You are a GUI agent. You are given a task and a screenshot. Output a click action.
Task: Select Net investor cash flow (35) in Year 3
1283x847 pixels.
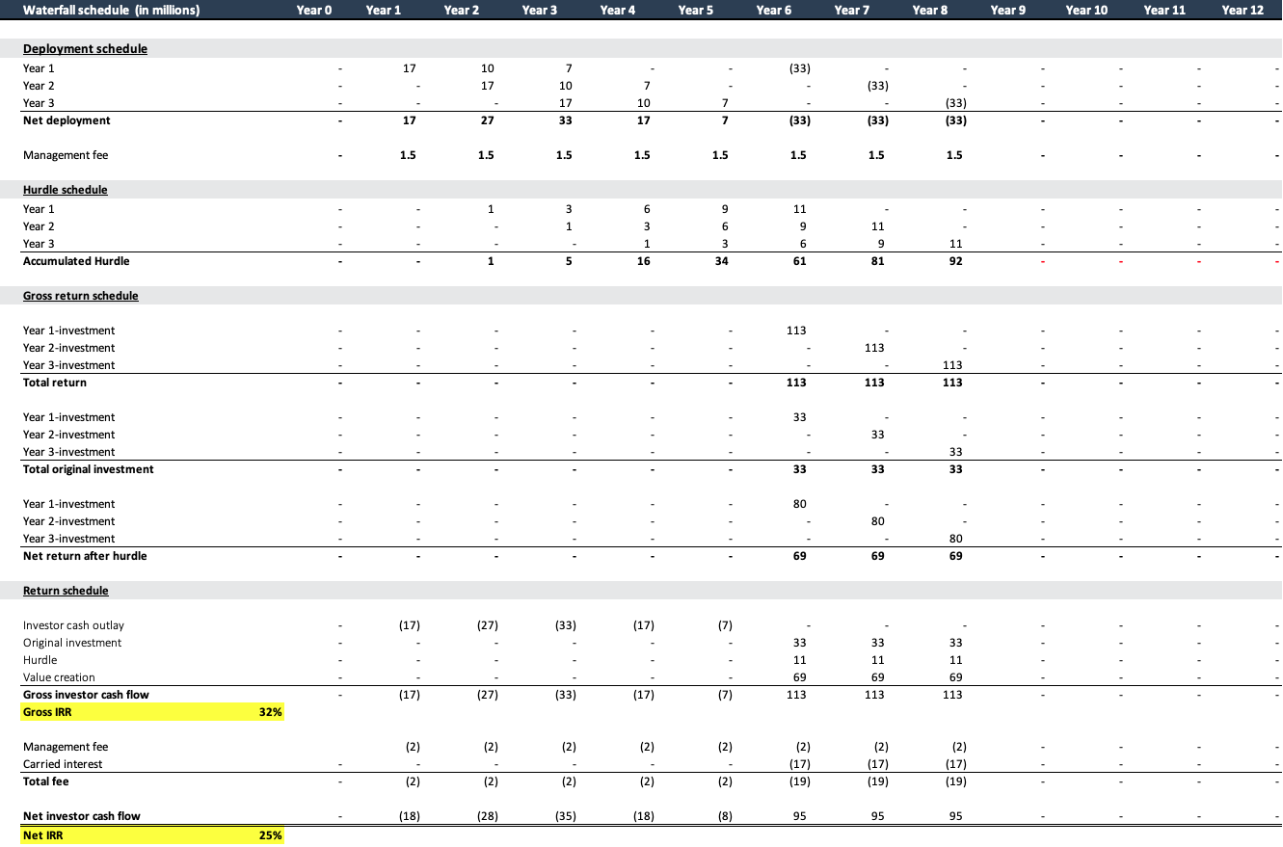[564, 816]
